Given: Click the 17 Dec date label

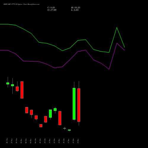Looking at the screenshot, I should point(69,141).
